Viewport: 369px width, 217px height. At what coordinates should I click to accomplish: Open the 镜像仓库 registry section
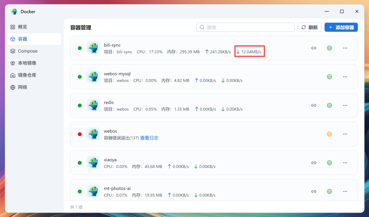[x=34, y=75]
